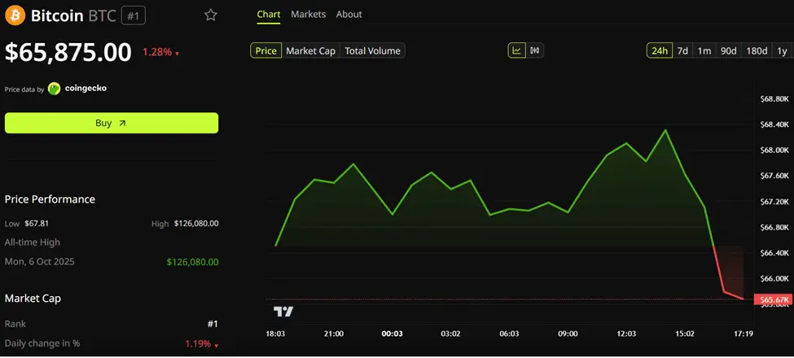This screenshot has height=358, width=794.
Task: Click the #1 rank badge
Action: click(x=134, y=15)
